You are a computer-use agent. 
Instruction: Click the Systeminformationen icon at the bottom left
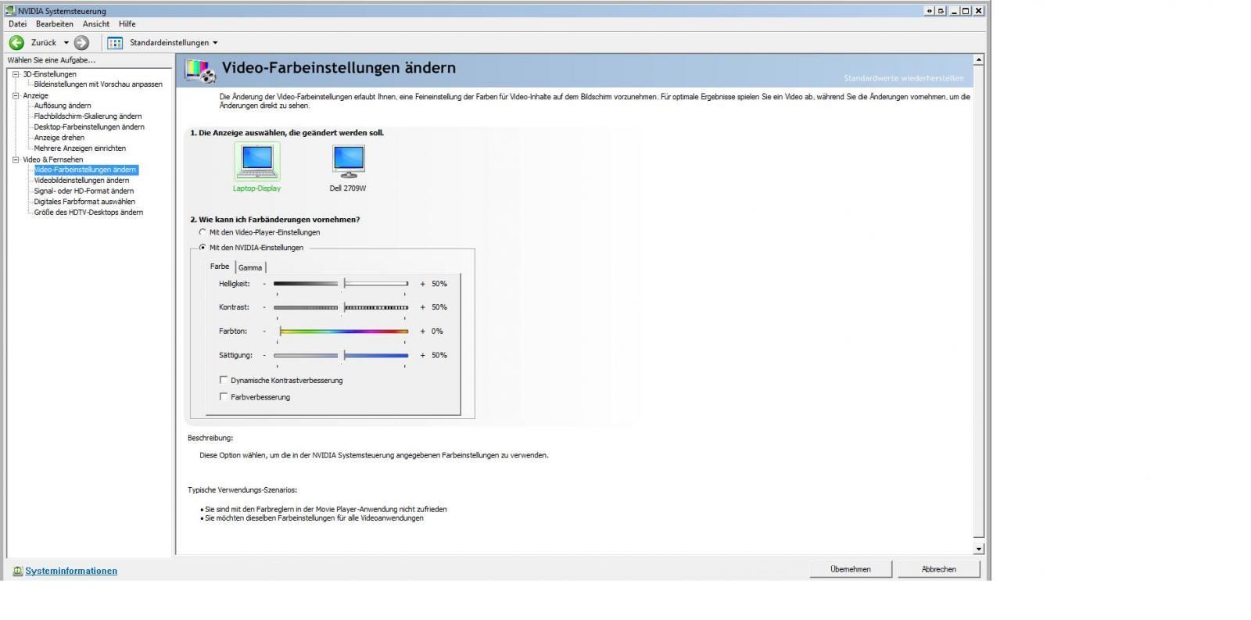[x=17, y=571]
